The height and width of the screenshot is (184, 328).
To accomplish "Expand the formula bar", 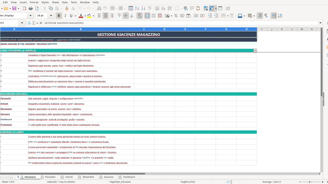I will [320, 23].
